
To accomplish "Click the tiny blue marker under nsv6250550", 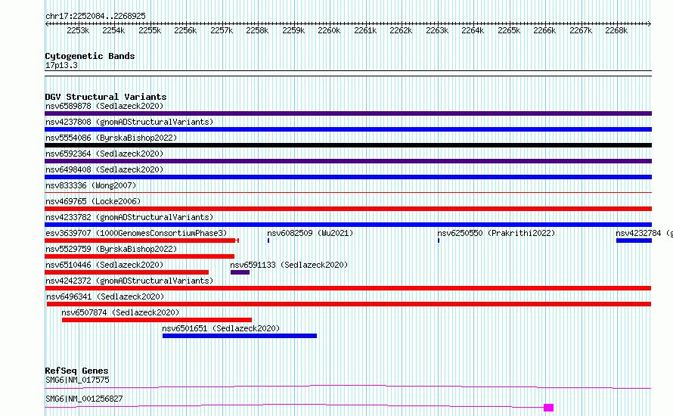I will pos(439,241).
